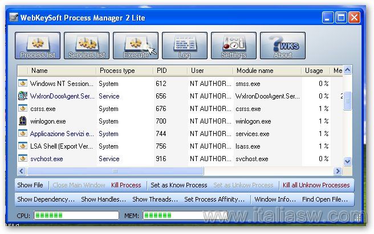This screenshot has height=234, width=374.
Task: Click the Execute toolbar button
Action: (x=136, y=46)
